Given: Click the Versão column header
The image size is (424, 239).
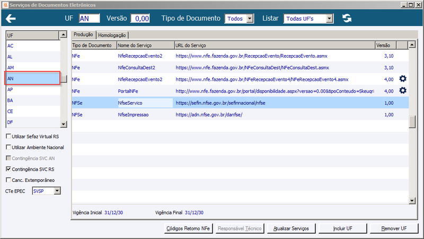Looking at the screenshot, I should tap(386, 45).
